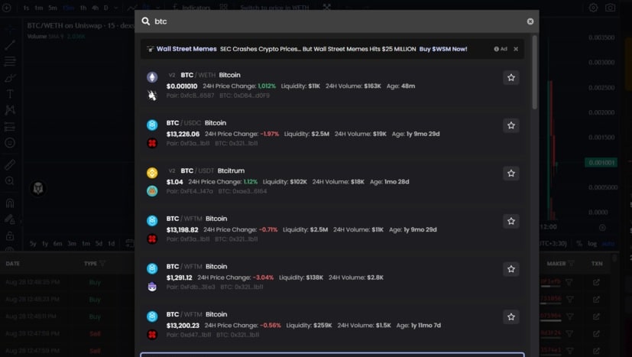Open chart settings gear icon

point(594,8)
